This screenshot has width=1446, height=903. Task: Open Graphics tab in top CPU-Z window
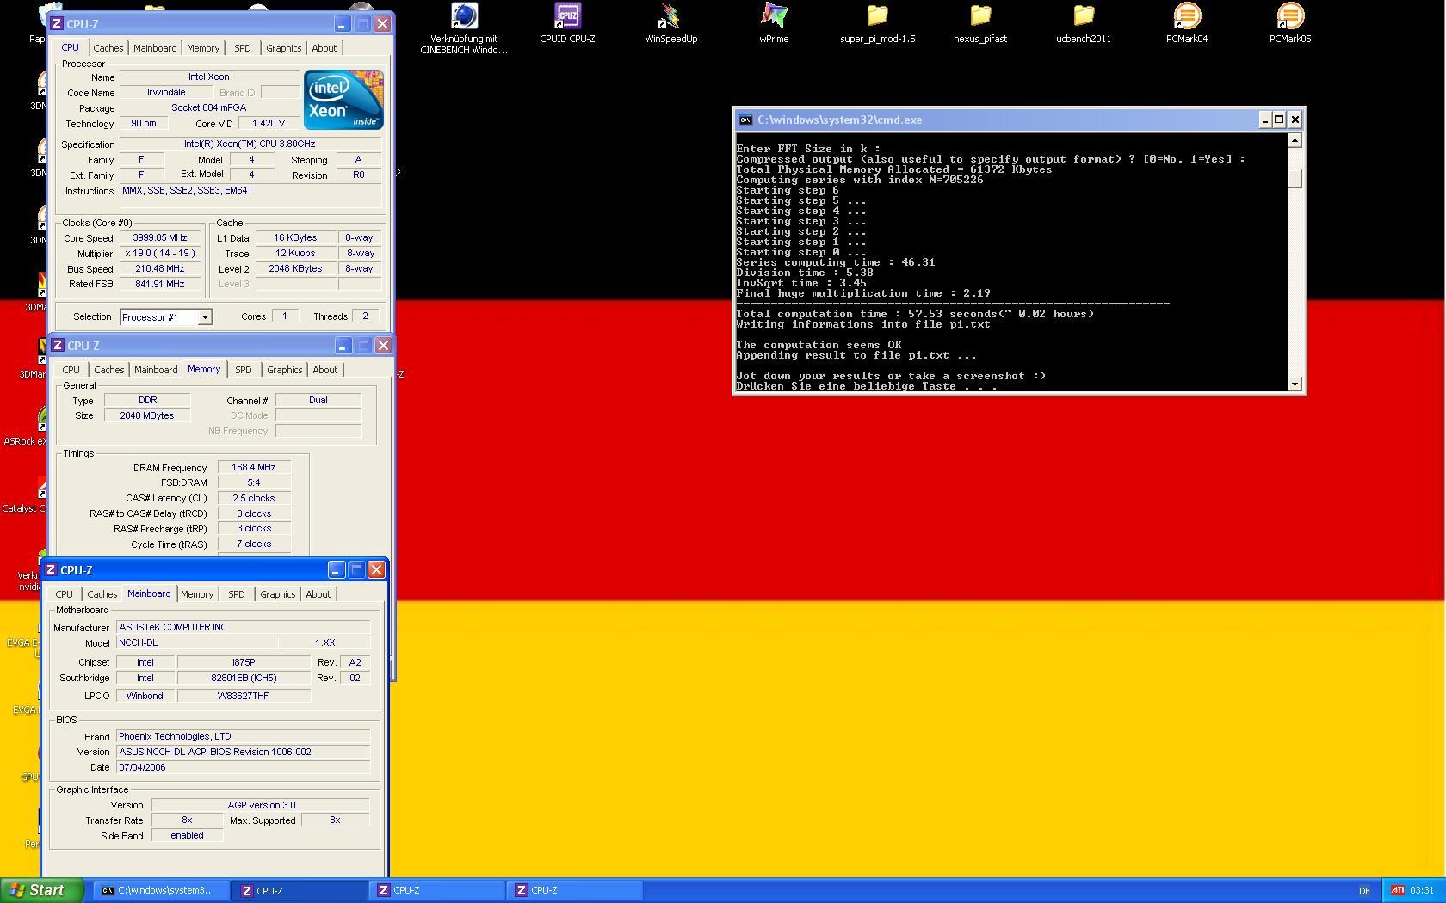point(284,48)
